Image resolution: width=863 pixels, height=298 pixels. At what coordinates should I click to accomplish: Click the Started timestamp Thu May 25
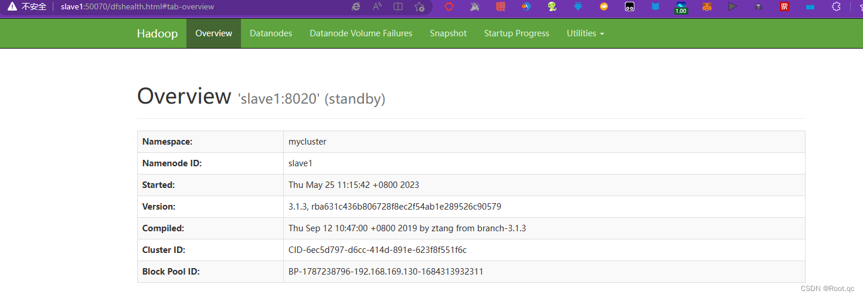point(354,185)
